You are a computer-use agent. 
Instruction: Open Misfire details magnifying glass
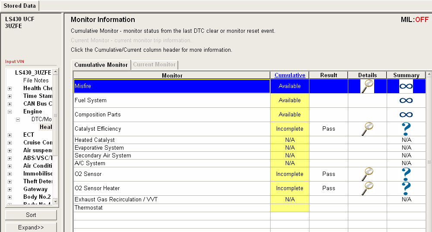367,86
